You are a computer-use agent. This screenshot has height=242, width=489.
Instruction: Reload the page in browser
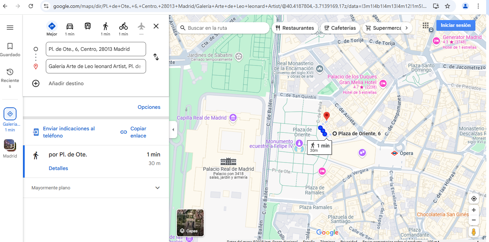point(31,6)
